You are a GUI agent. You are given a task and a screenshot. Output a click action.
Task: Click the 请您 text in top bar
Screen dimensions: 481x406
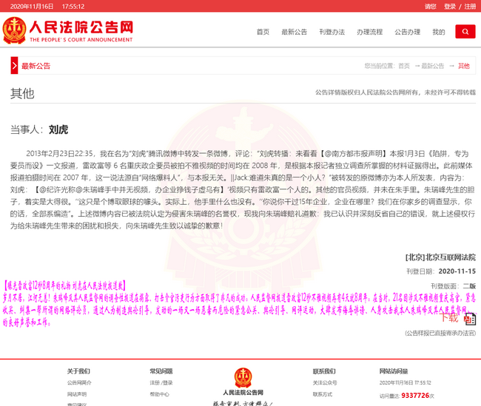[x=430, y=6]
